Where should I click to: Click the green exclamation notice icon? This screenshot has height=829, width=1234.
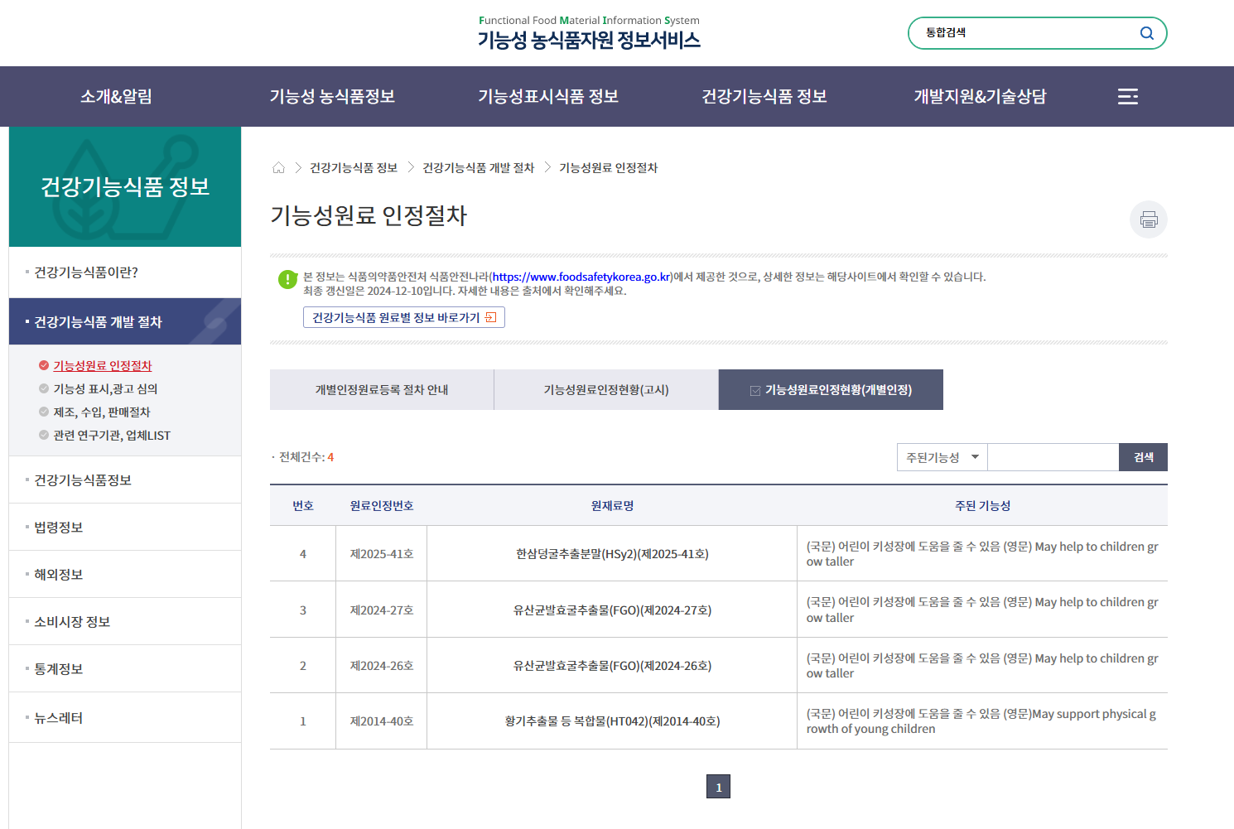click(287, 280)
